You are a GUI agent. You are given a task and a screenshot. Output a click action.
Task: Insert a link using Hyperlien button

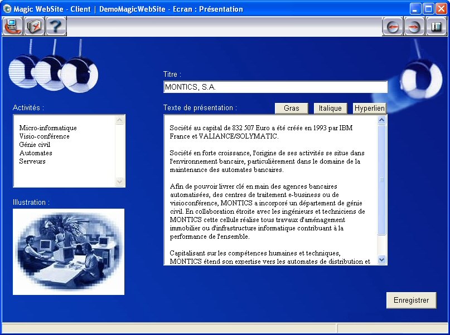click(369, 108)
